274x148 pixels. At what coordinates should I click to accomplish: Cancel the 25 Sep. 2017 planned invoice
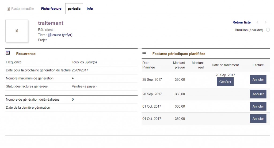pos(258,79)
